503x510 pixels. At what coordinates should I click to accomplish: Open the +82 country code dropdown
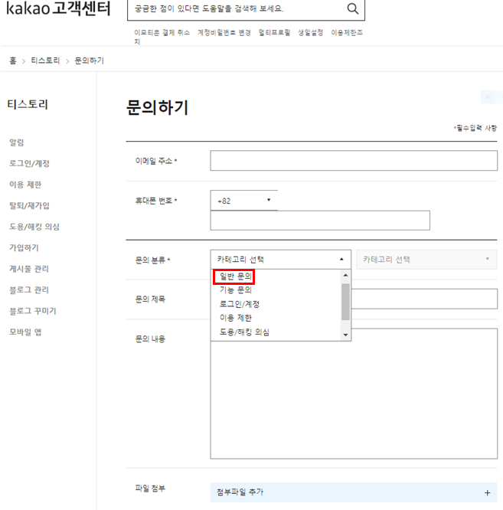[x=244, y=201]
